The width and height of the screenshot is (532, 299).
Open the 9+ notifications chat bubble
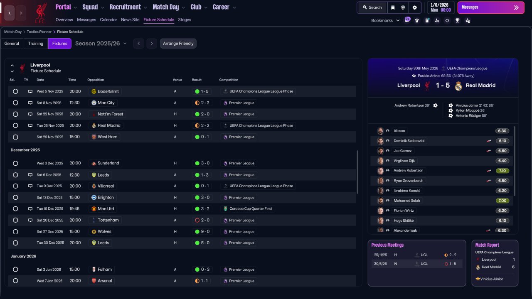pyautogui.click(x=407, y=20)
